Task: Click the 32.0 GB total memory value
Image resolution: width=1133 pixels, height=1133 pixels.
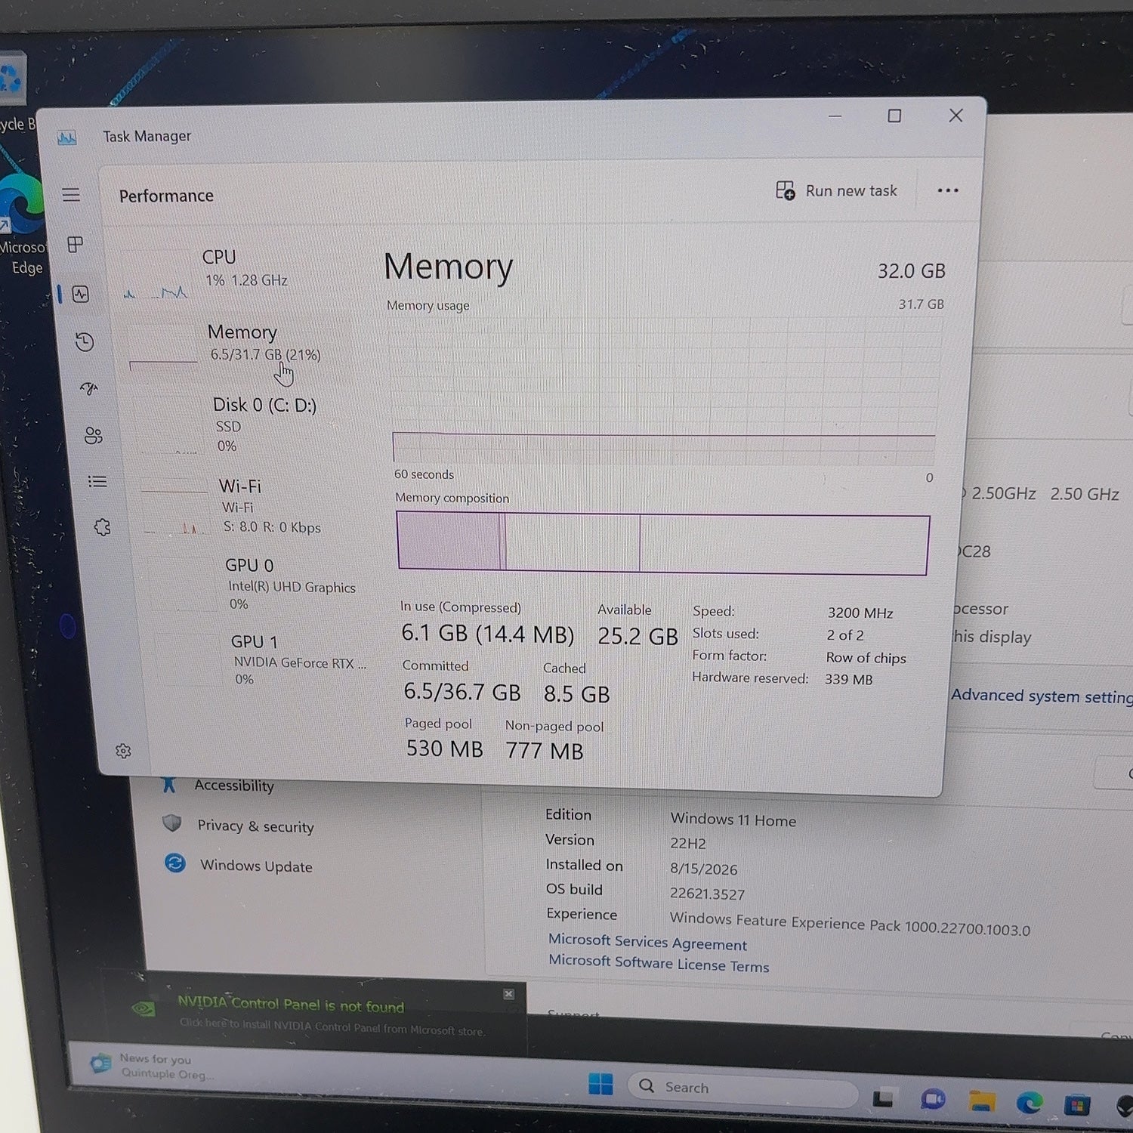Action: point(911,270)
